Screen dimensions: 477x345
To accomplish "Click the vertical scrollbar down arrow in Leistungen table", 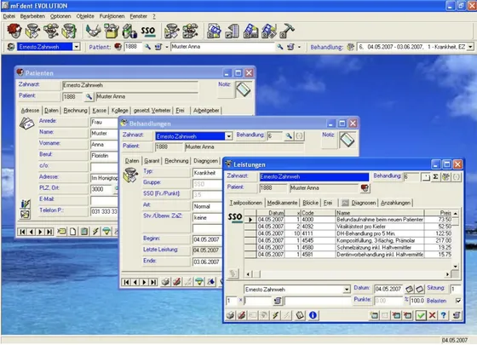I will point(456,266).
